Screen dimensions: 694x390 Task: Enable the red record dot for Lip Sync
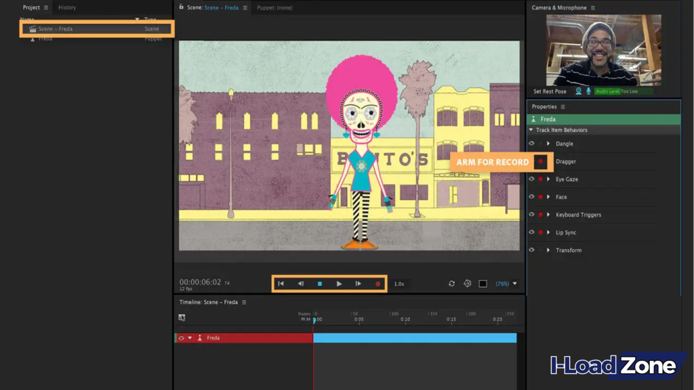coord(539,232)
